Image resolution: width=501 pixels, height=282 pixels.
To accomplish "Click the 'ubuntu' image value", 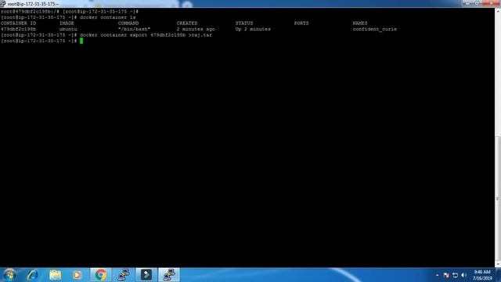I will (x=68, y=29).
